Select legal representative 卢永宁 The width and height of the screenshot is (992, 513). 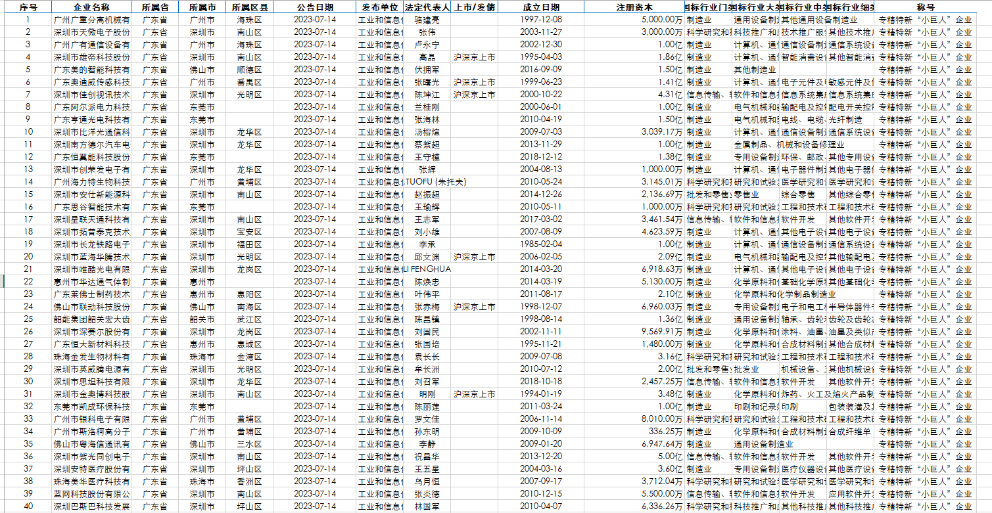click(427, 45)
